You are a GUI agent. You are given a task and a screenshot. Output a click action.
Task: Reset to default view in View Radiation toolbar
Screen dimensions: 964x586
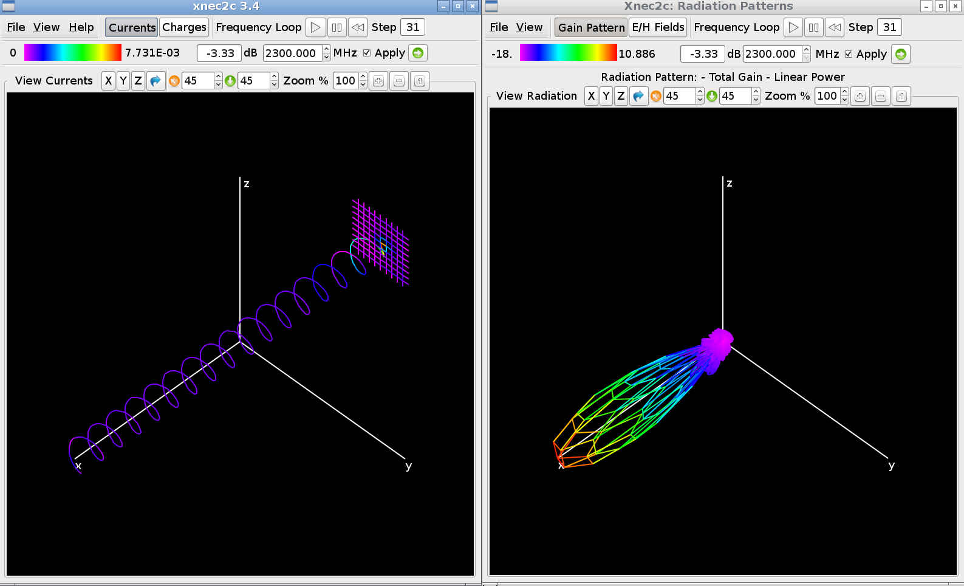[x=639, y=96]
